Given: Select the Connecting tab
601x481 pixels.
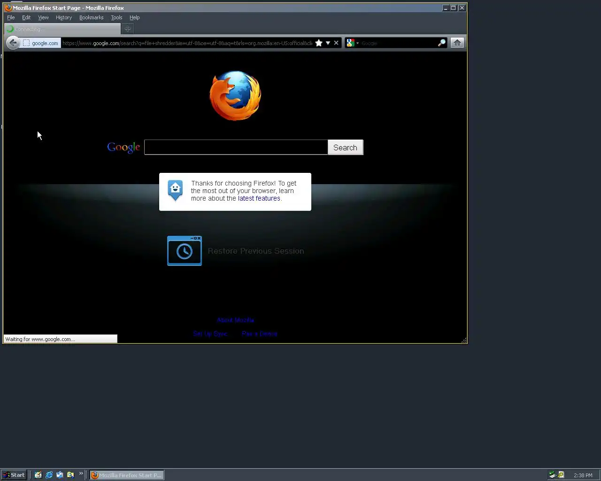Looking at the screenshot, I should (62, 29).
